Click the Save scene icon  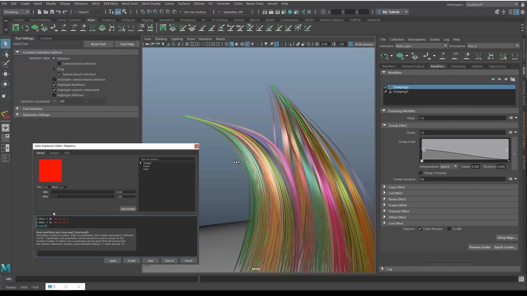tap(52, 12)
